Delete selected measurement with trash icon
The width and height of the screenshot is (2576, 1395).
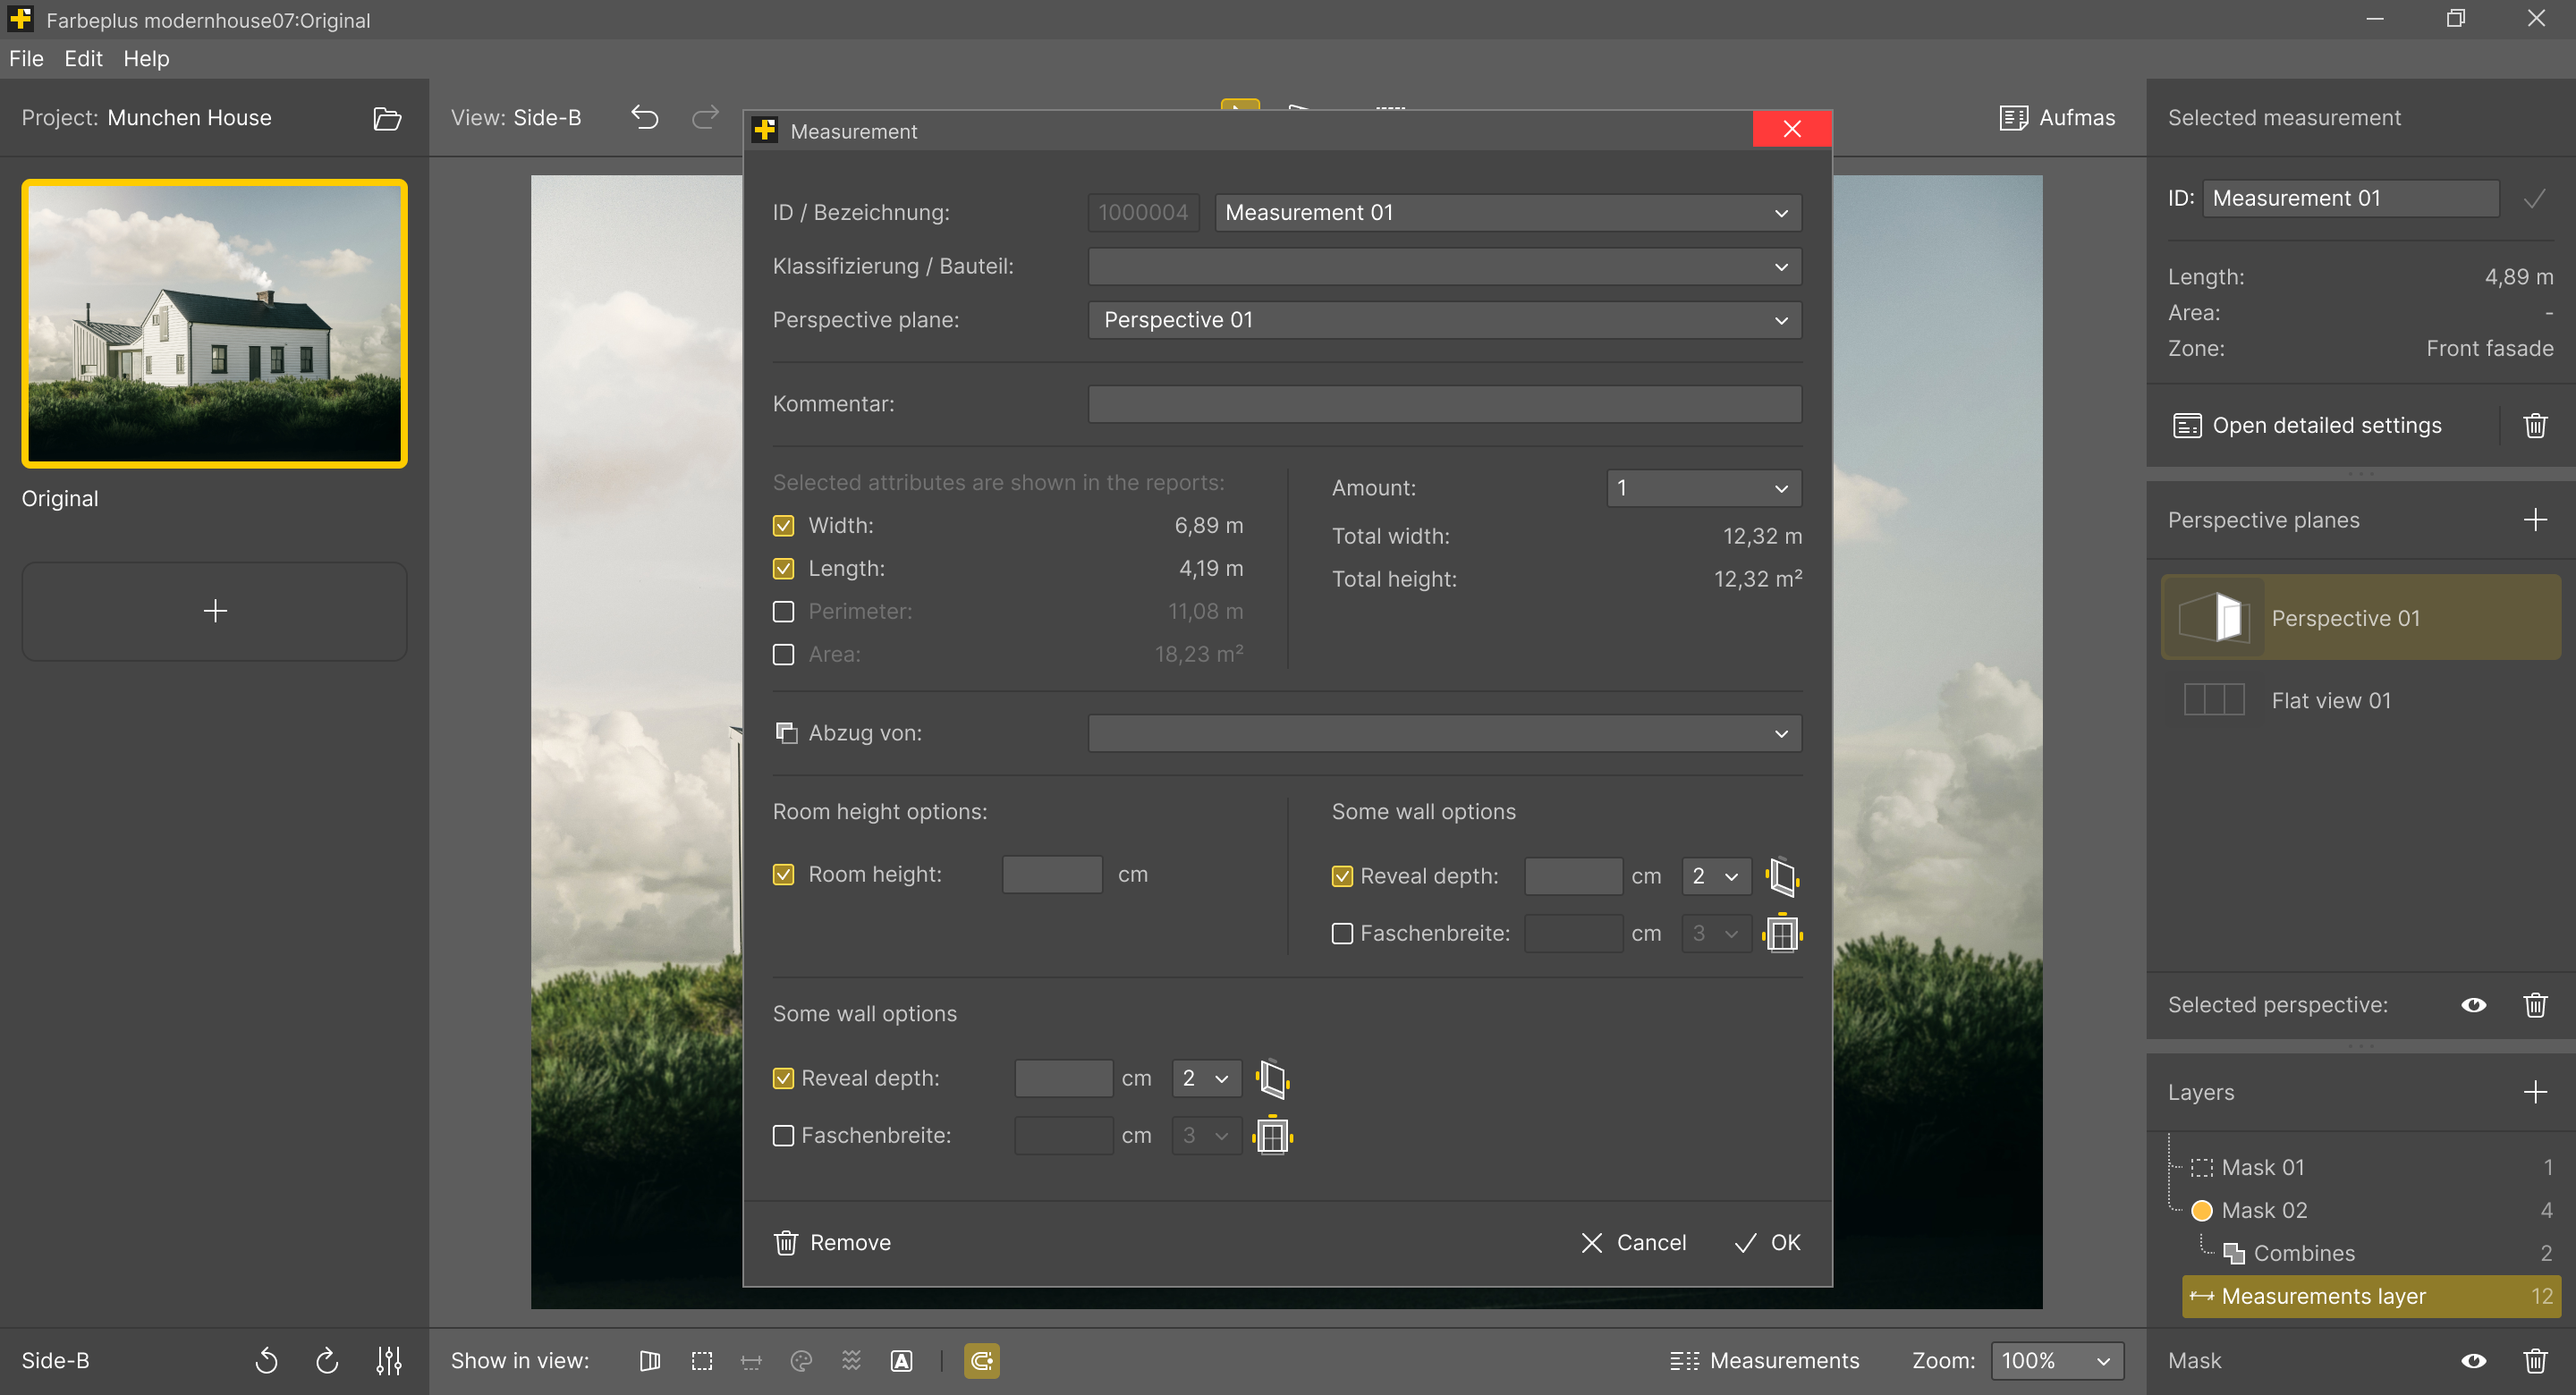[2534, 426]
